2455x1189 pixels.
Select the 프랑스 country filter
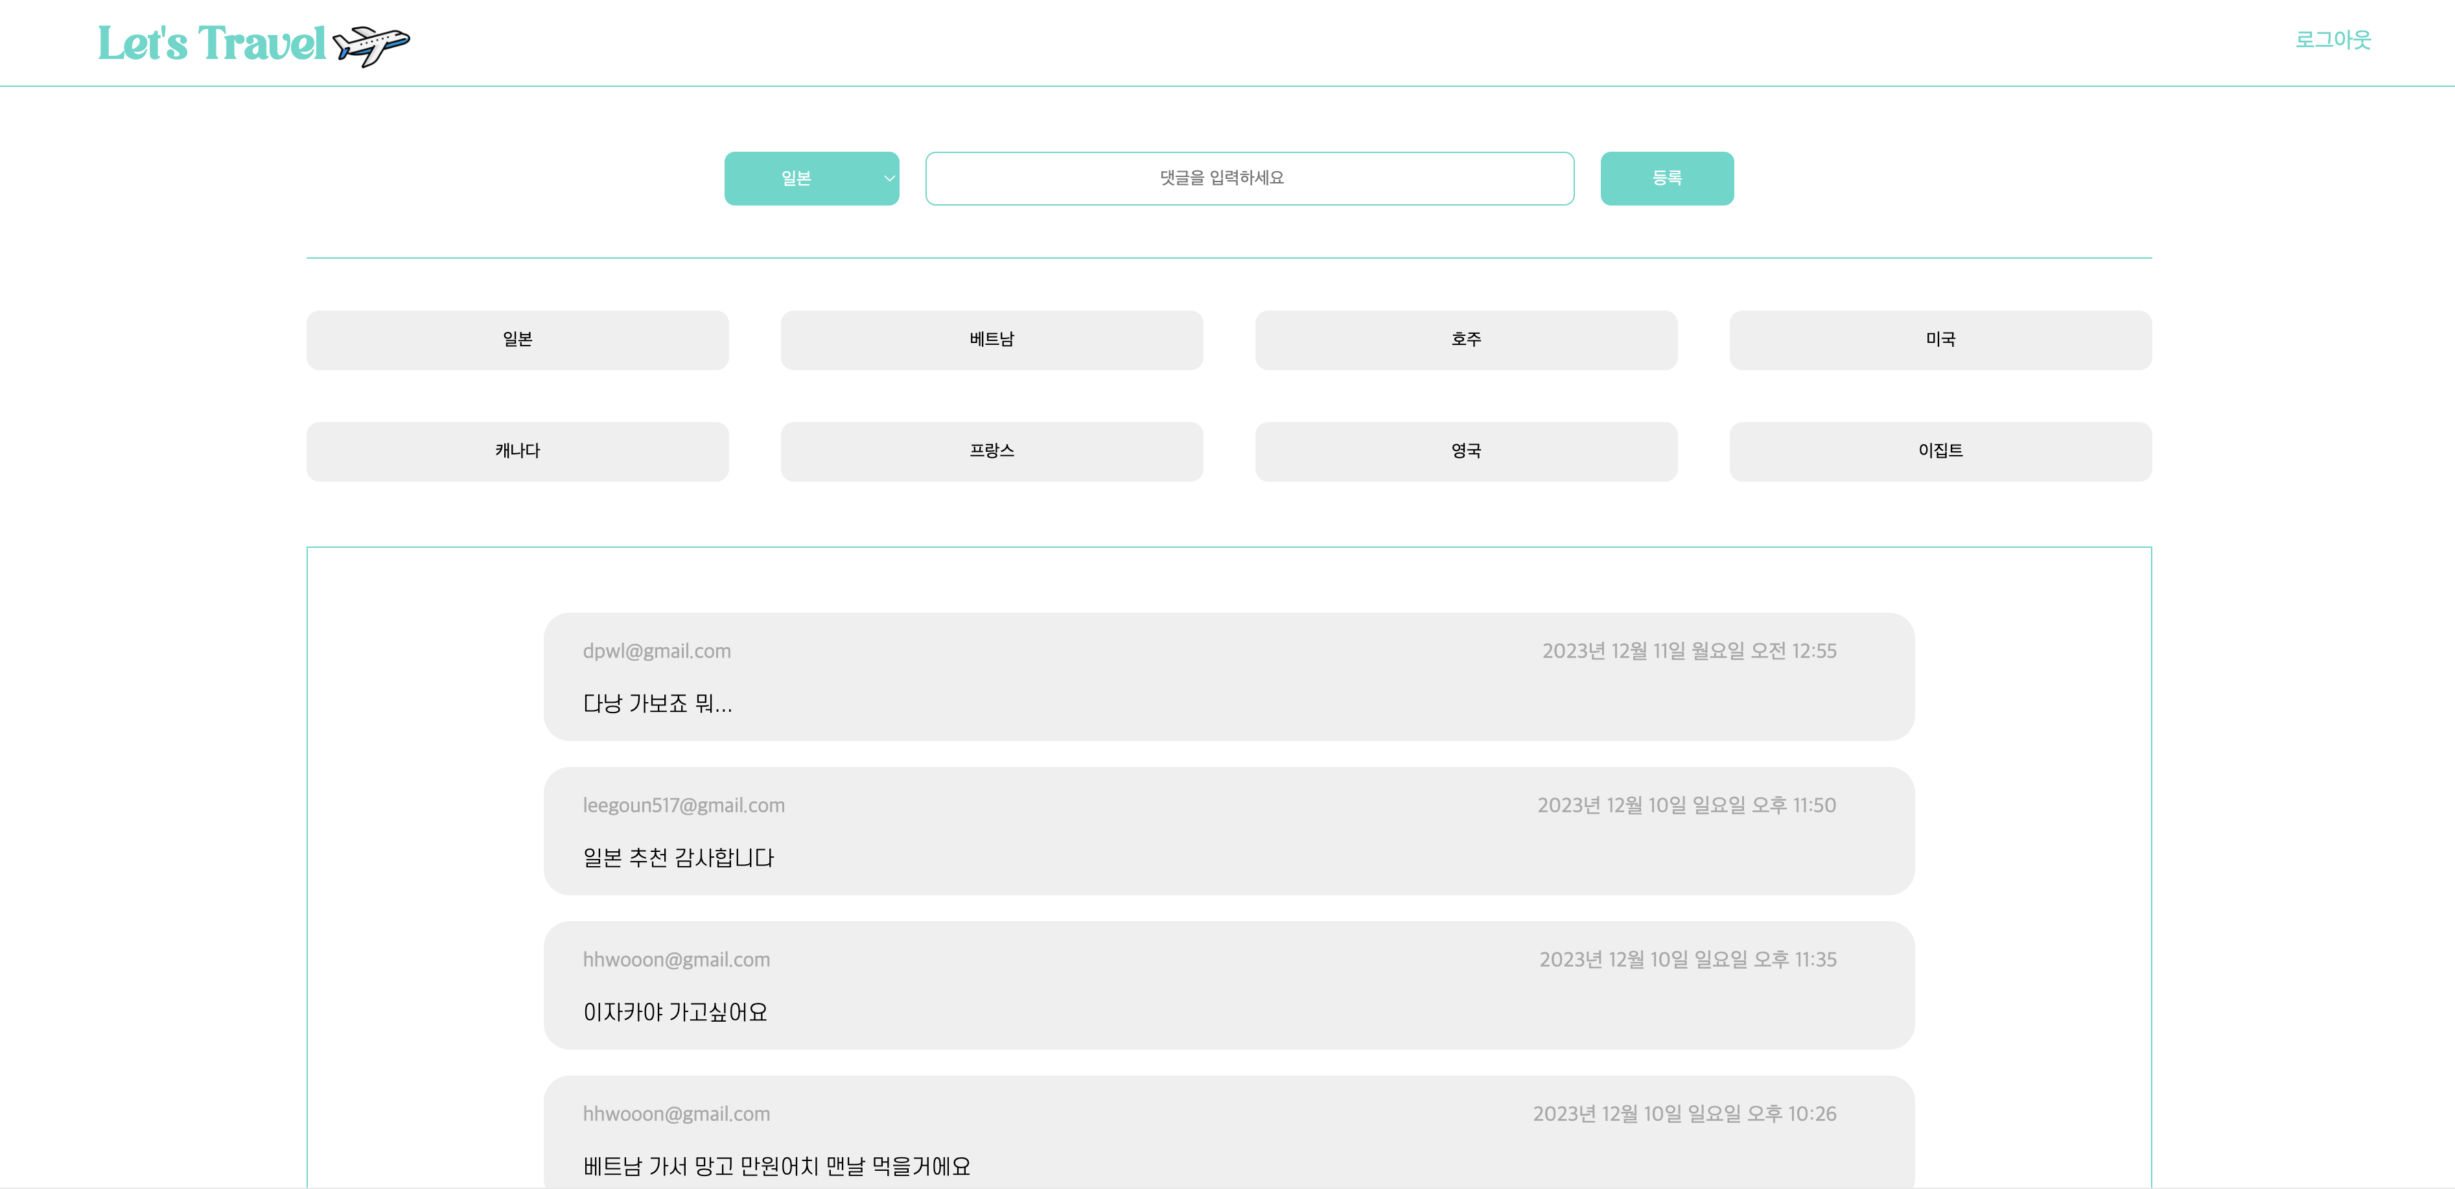[991, 451]
